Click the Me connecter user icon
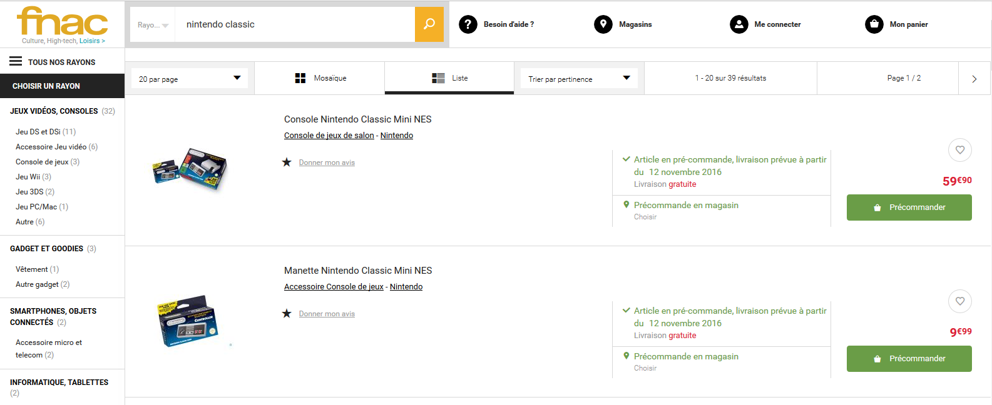 click(x=739, y=24)
